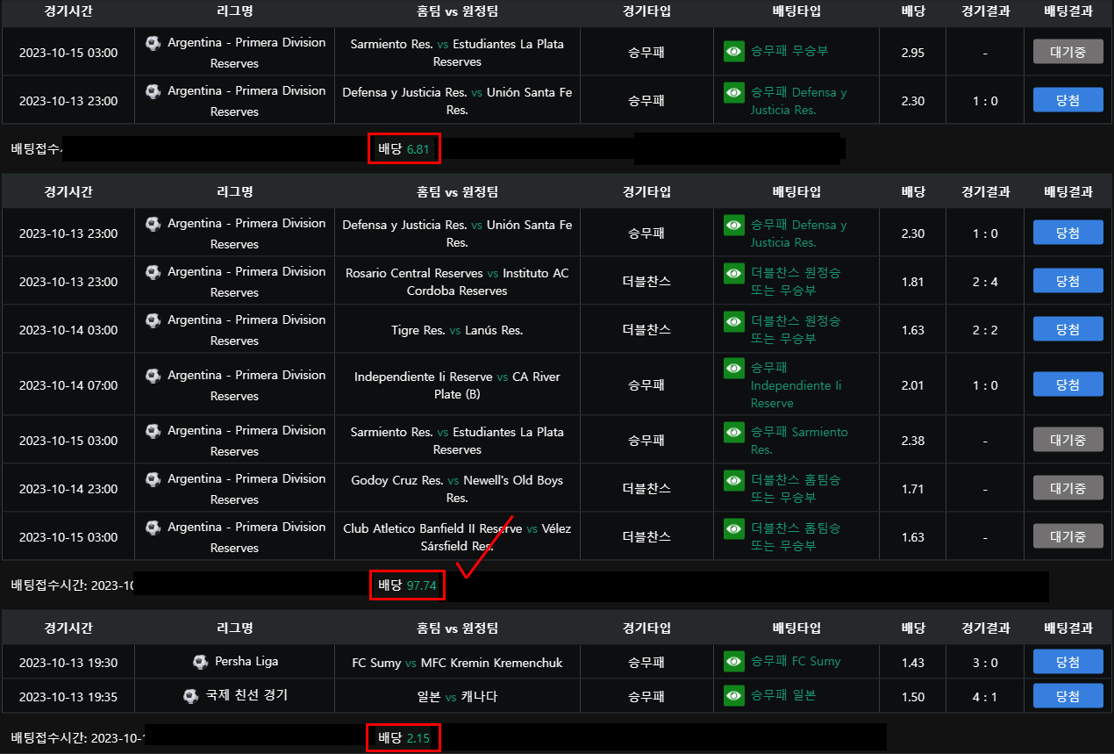
Task: Click the eye icon beside 승무패 무승부
Action: [x=734, y=52]
